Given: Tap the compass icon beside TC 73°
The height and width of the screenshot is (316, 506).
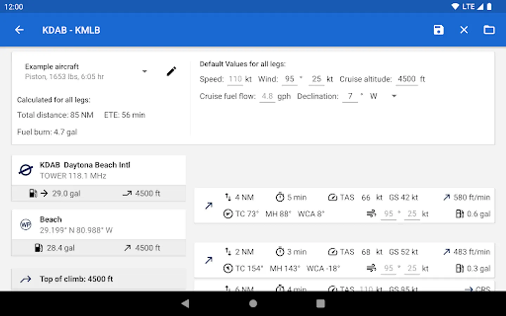Looking at the screenshot, I should [228, 214].
